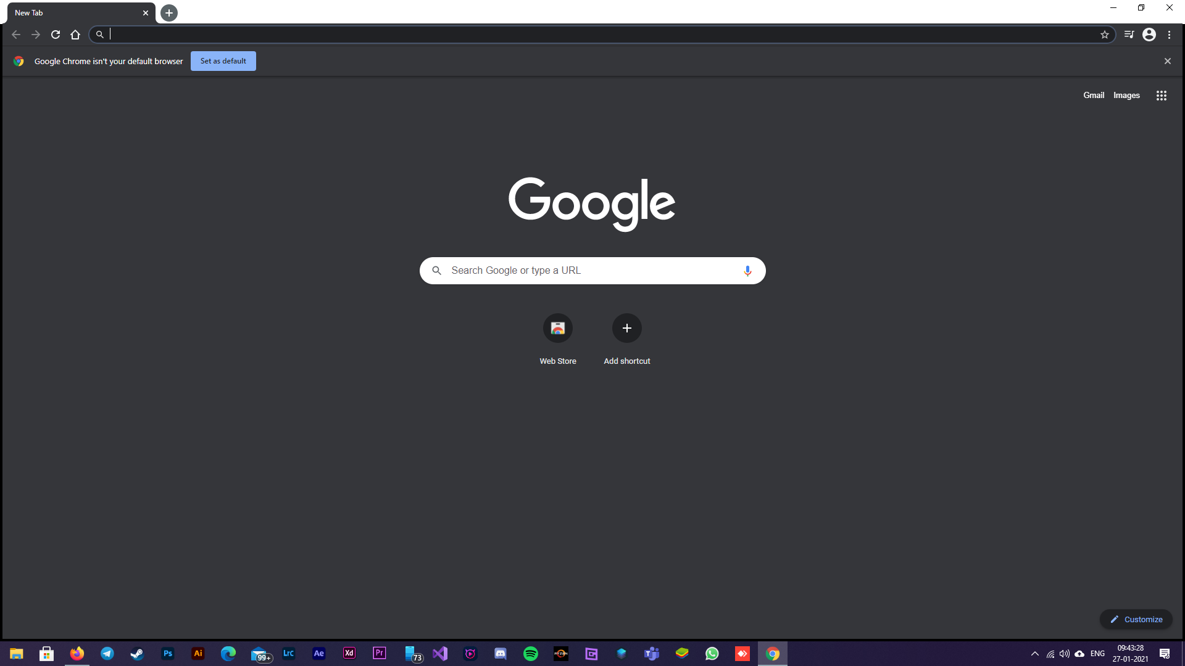Focus the address bar field
Screen dimensions: 1185x666
coord(602,35)
